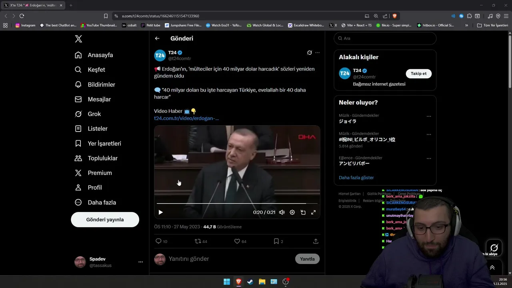Open Brave Shields icon
The image size is (512, 288).
pyautogui.click(x=394, y=16)
